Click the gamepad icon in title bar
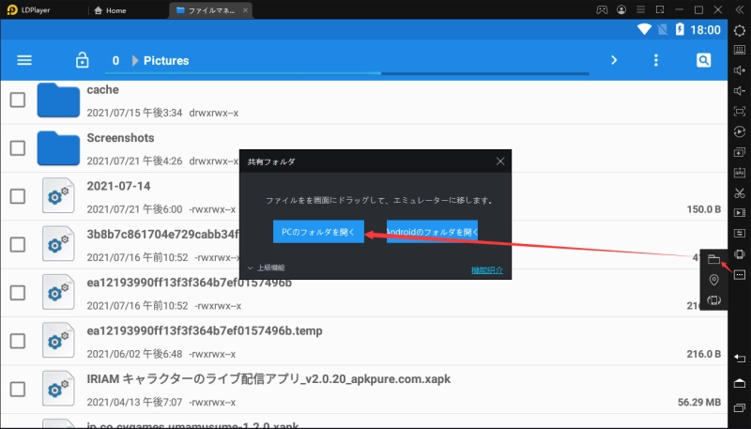The height and width of the screenshot is (429, 751). 602,9
